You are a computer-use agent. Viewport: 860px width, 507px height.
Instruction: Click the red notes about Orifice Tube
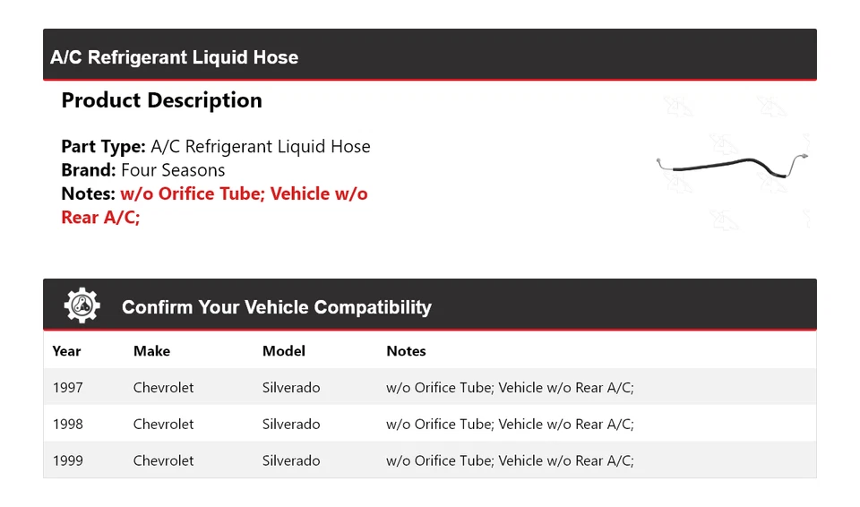(x=214, y=205)
